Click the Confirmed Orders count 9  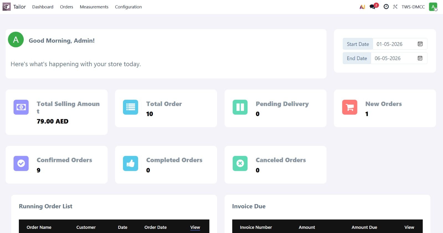tap(38, 170)
